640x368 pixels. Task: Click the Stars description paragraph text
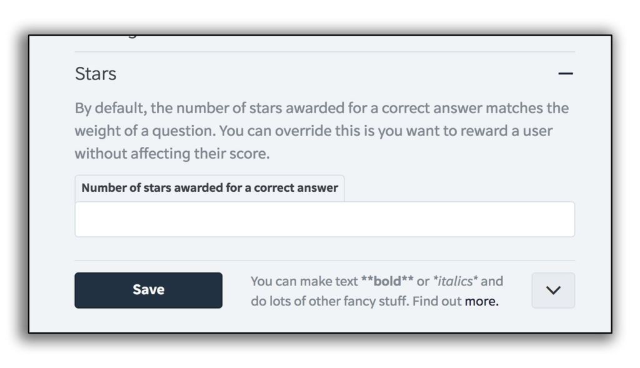click(x=322, y=131)
